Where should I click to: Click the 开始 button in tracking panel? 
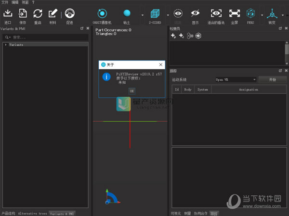[272, 79]
